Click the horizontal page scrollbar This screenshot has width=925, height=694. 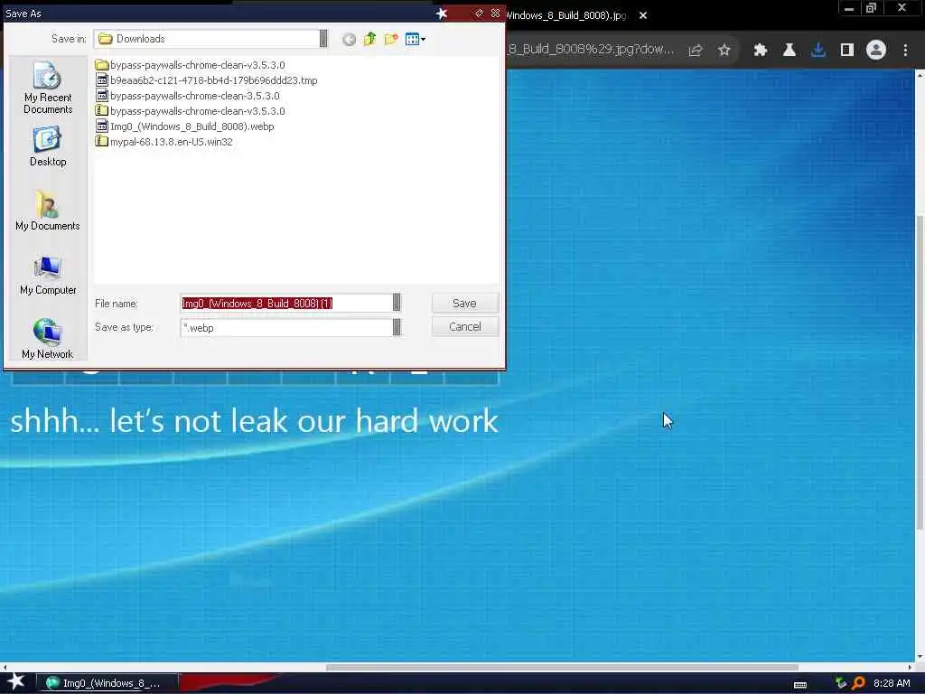562,668
